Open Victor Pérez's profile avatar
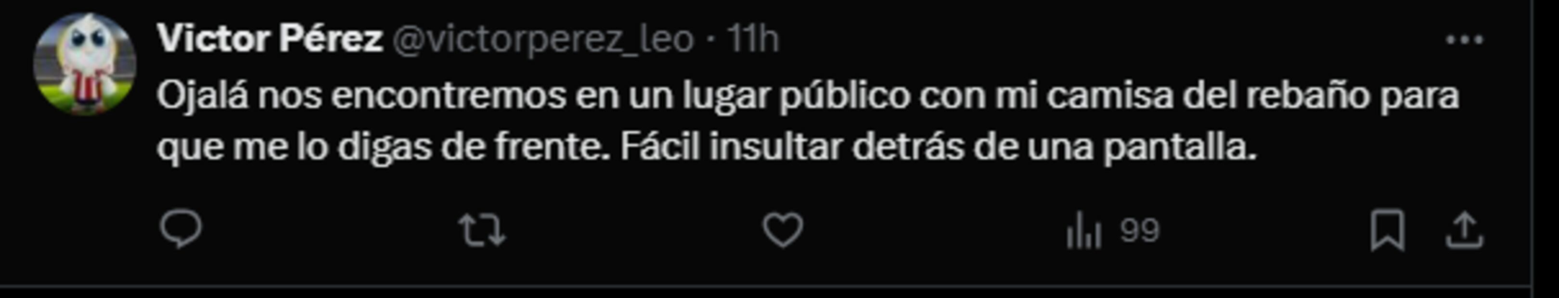 [x=85, y=63]
